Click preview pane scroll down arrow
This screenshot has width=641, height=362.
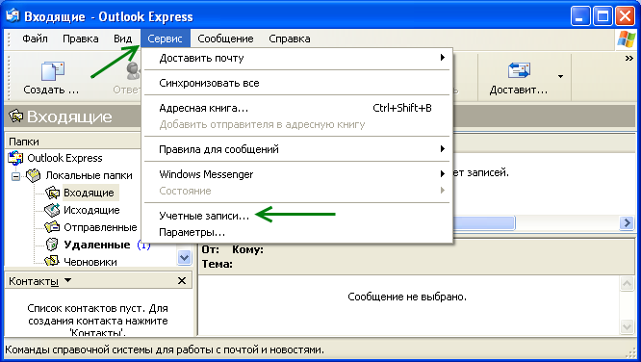(x=627, y=326)
